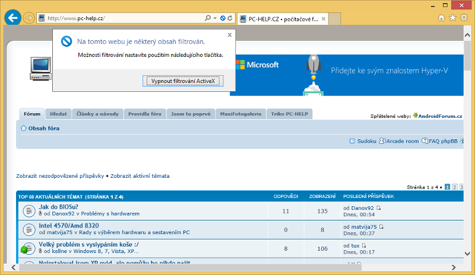The height and width of the screenshot is (275, 475).
Task: Open the AndroidForum.cz partner link
Action: [x=439, y=116]
